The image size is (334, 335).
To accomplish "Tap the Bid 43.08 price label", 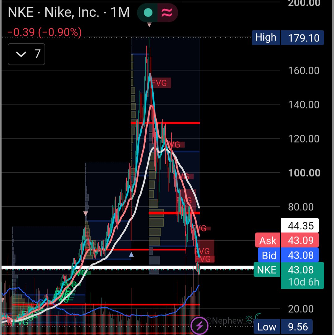I will 289,255.
